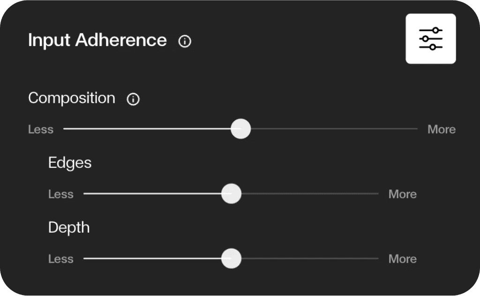Select the Composition label text
480x296 pixels.
(72, 99)
